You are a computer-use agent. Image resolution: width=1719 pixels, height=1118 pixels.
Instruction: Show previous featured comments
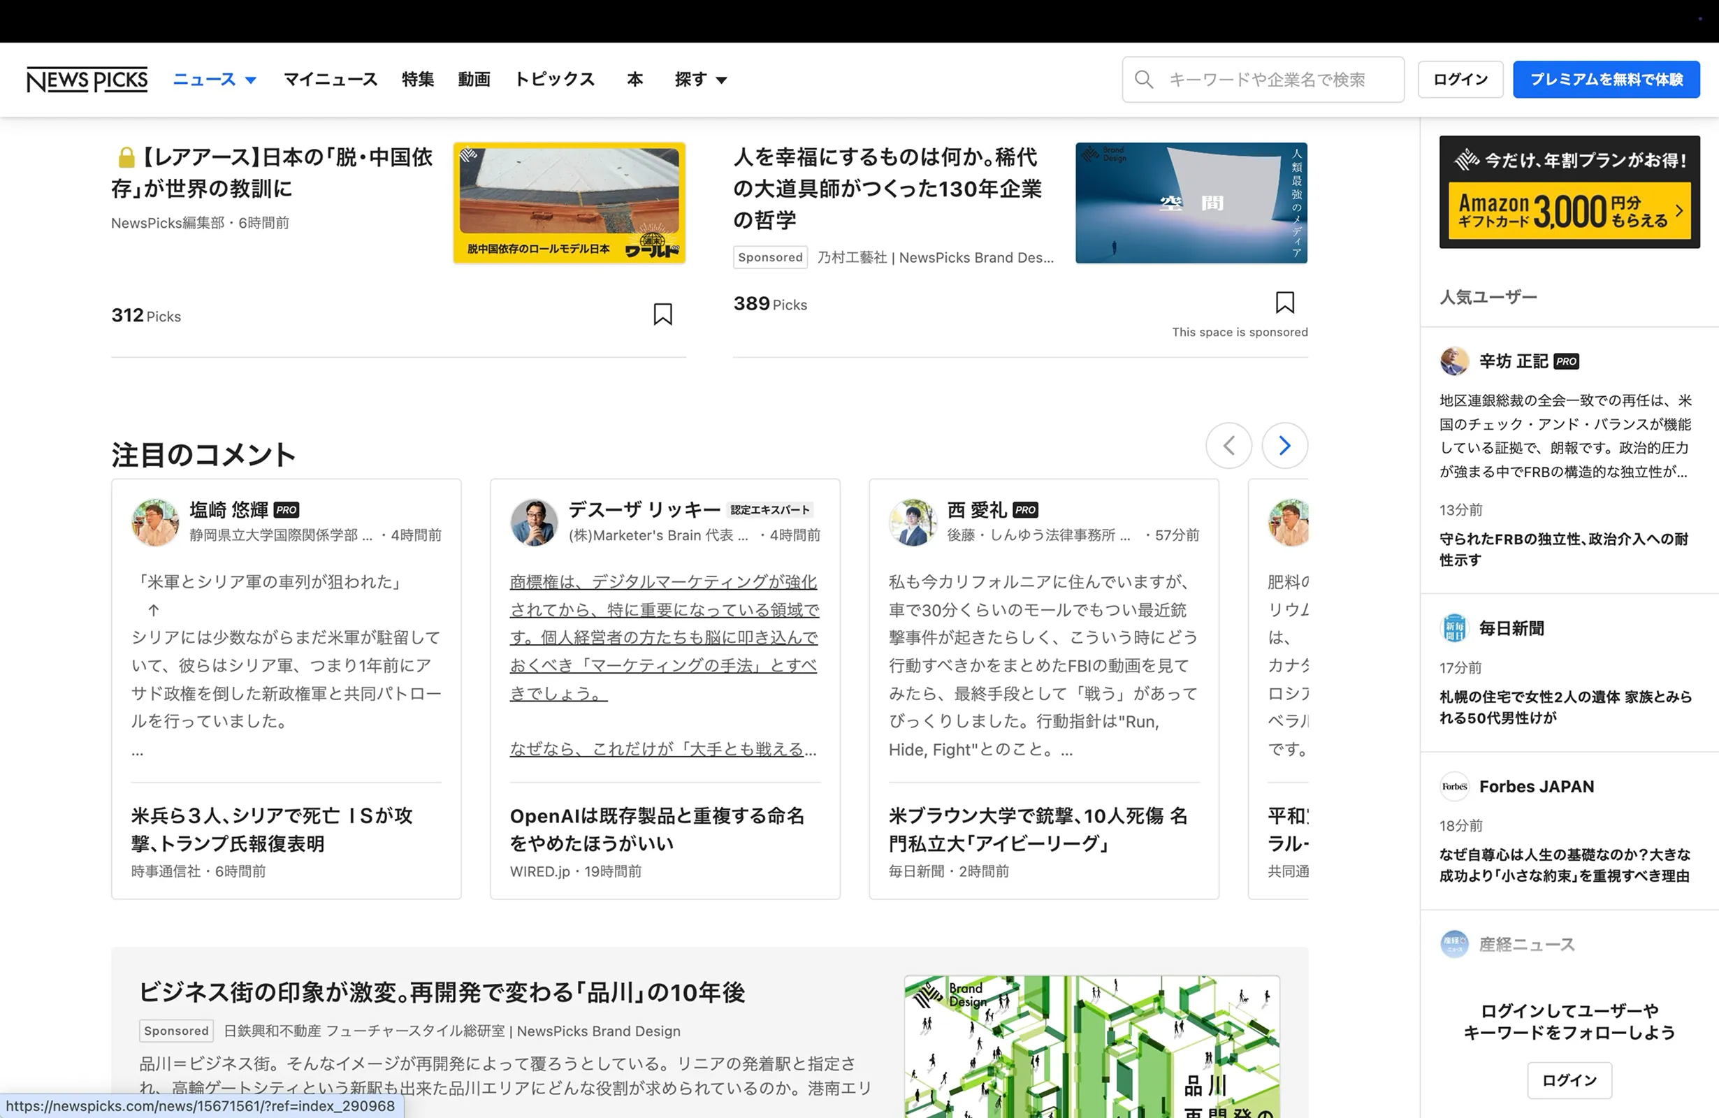(x=1228, y=446)
